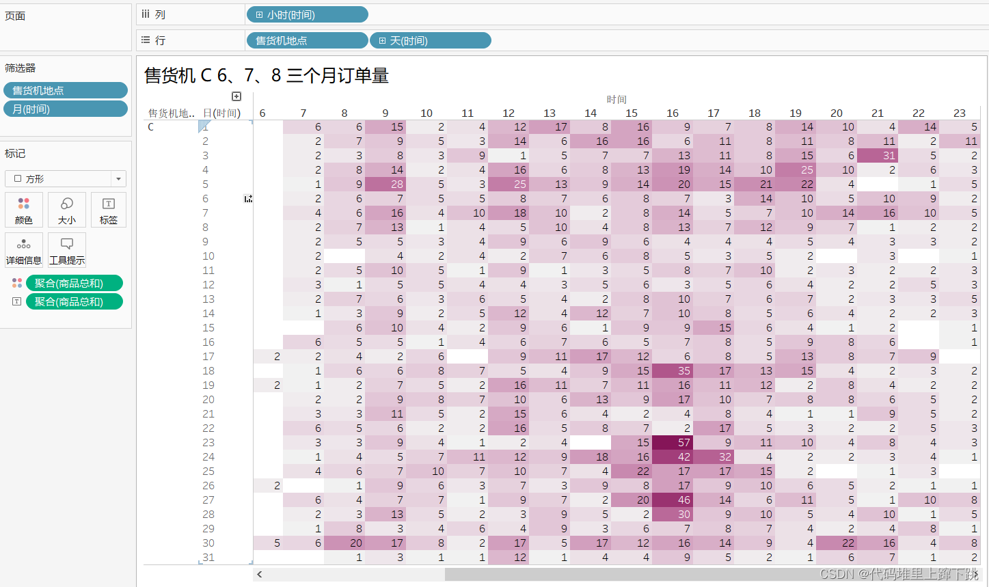989x587 pixels.
Task: Expand header levels plus icon above 日(时间)
Action: [236, 96]
